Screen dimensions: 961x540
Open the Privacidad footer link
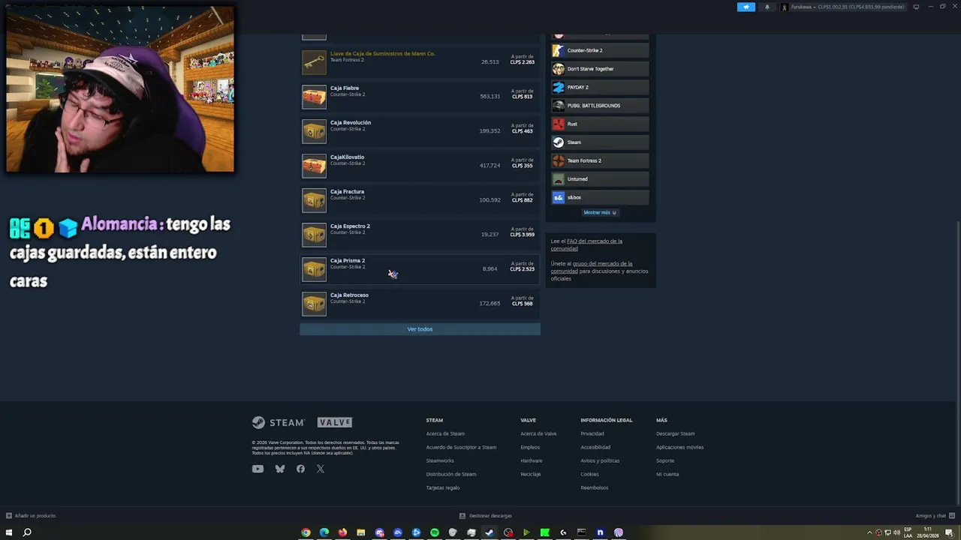[x=592, y=433]
